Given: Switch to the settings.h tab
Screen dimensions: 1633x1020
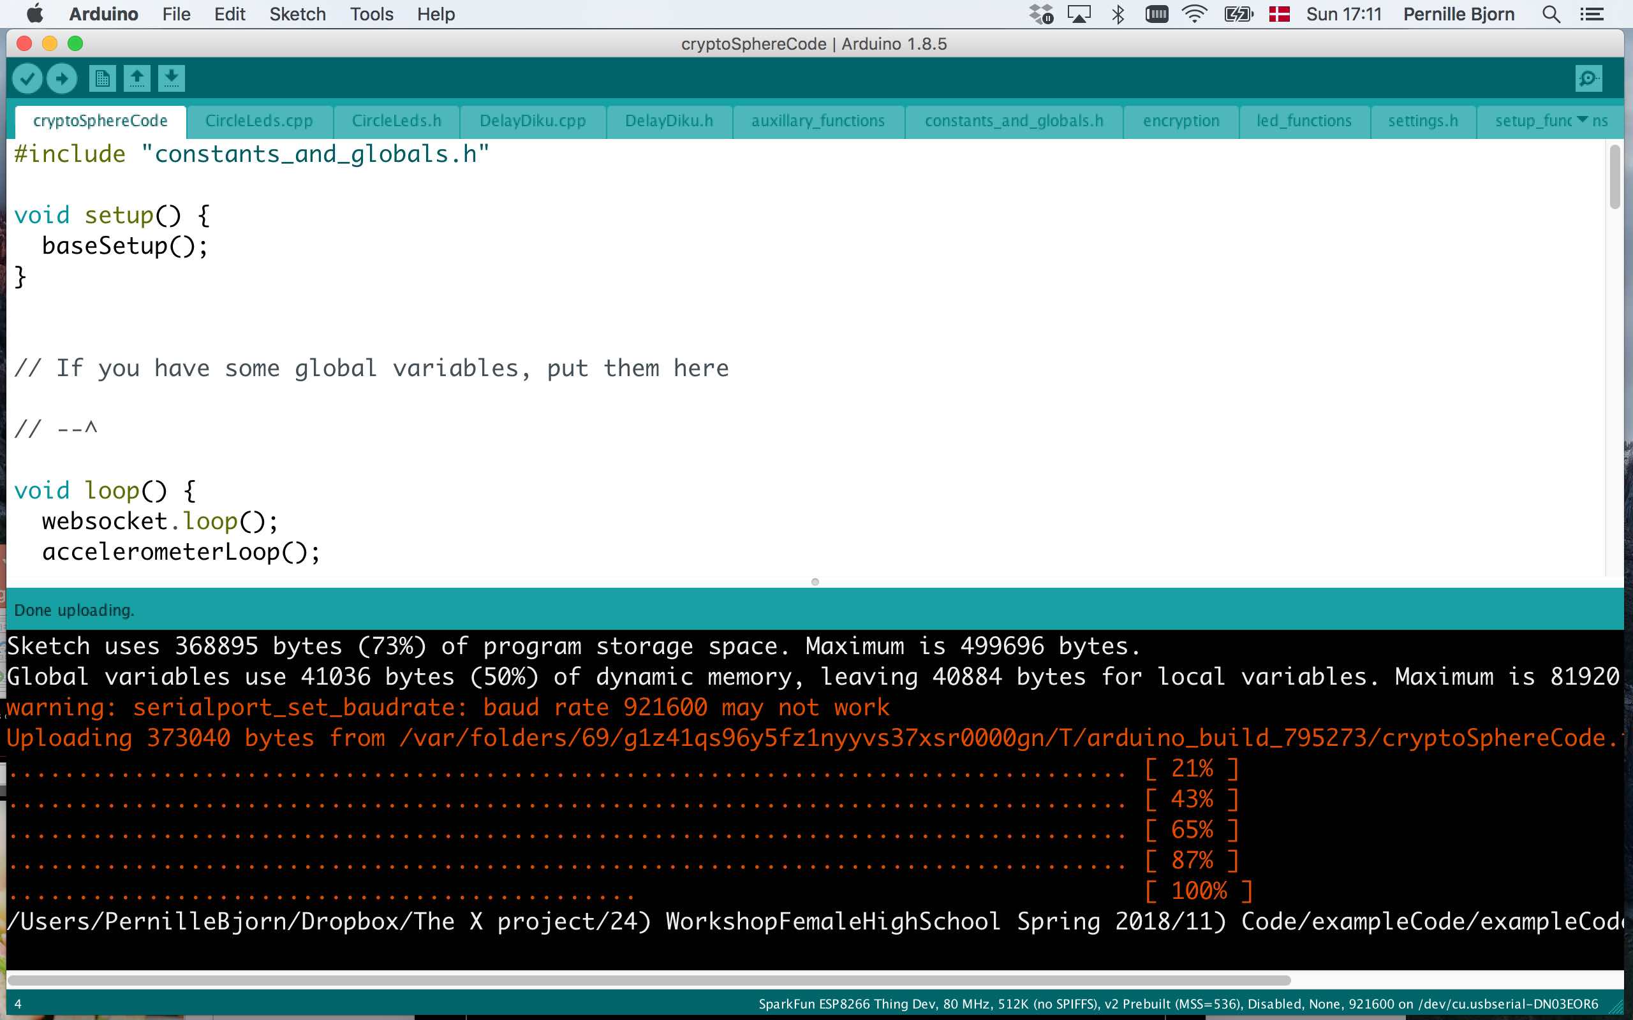Looking at the screenshot, I should 1423,121.
